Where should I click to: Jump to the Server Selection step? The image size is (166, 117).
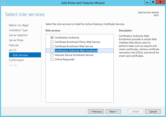[18, 35]
